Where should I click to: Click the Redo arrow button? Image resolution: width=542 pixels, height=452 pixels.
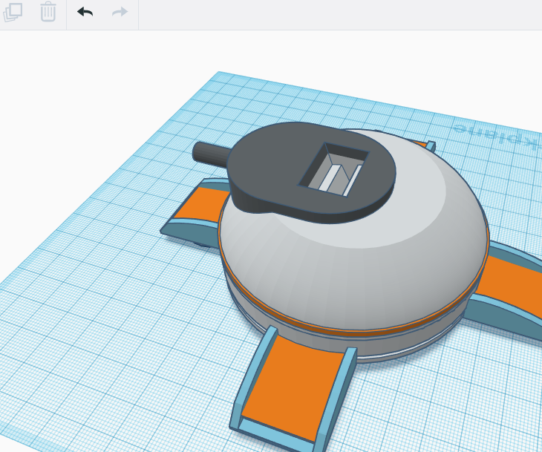[120, 12]
